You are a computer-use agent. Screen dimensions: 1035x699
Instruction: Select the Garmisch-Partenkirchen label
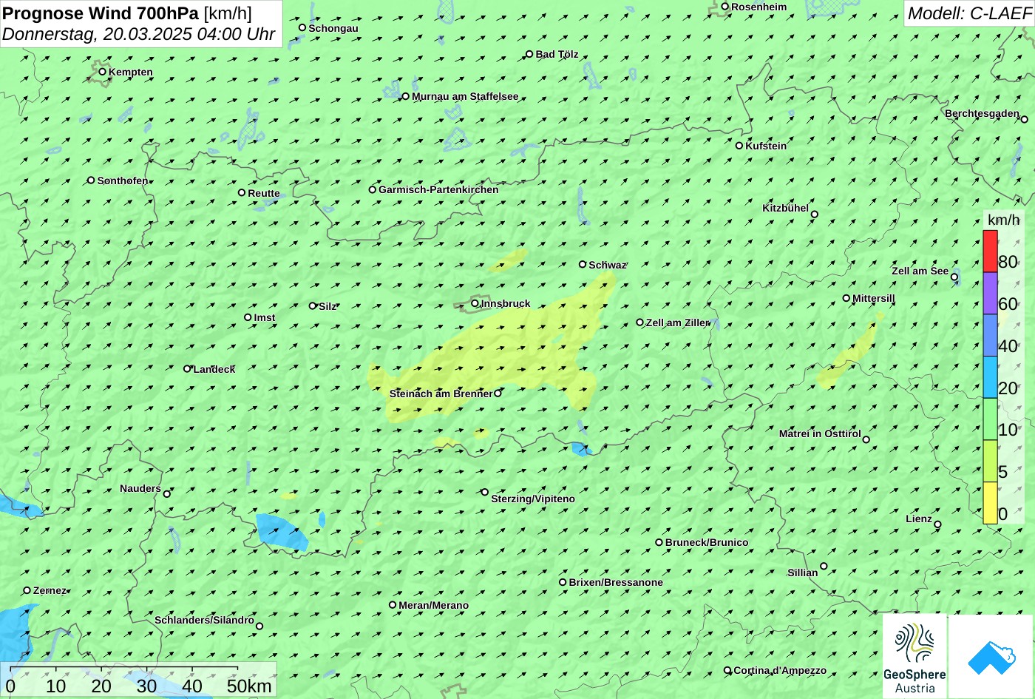[438, 189]
